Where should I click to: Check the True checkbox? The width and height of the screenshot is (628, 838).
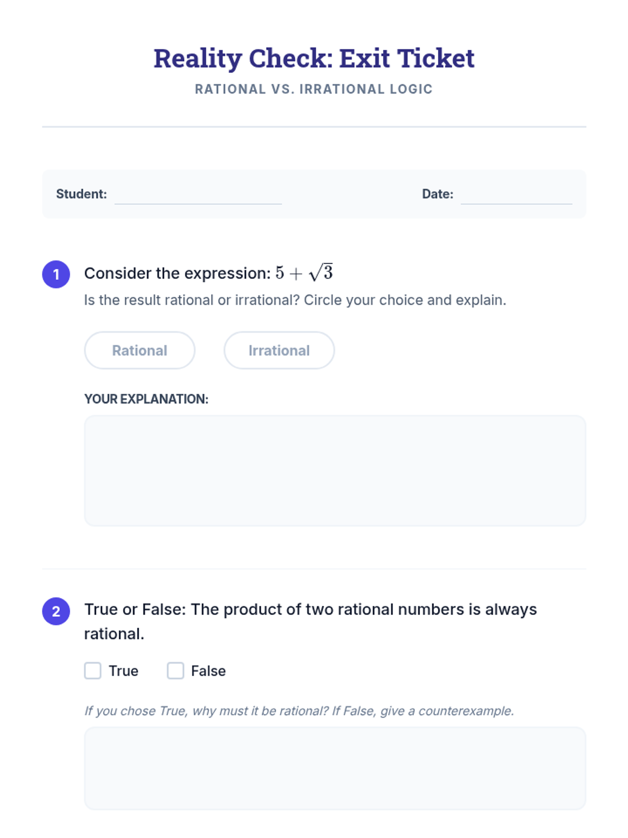click(93, 670)
